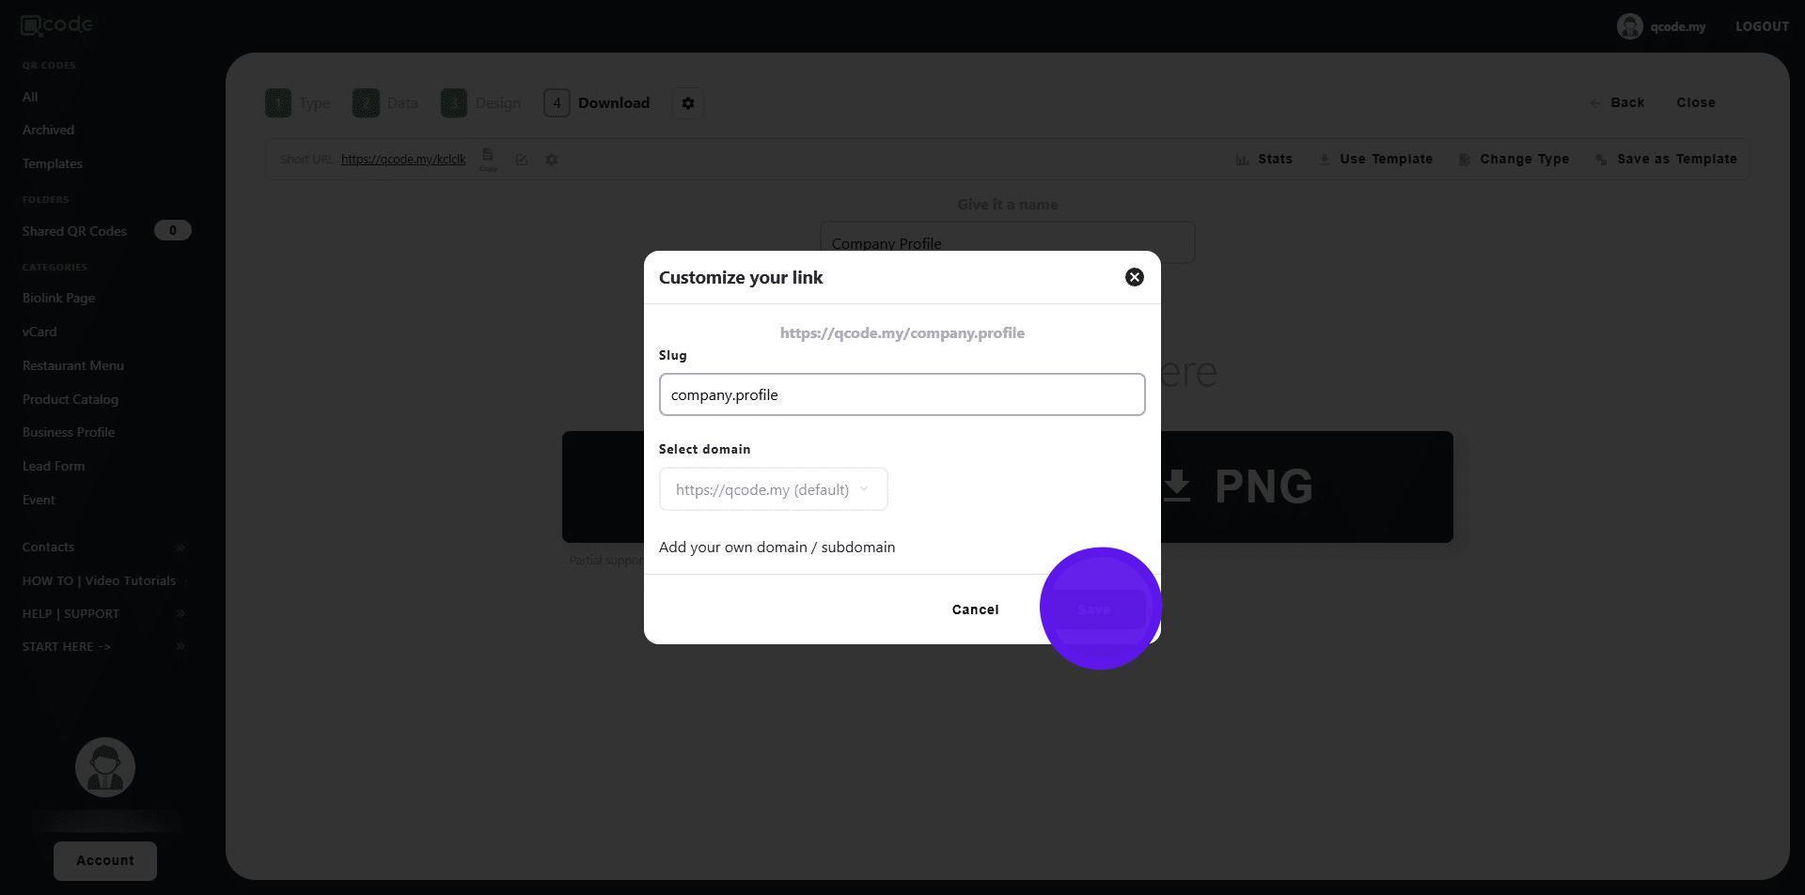Expand the START HERE menu
Viewport: 1805px width, 895px height.
click(103, 647)
